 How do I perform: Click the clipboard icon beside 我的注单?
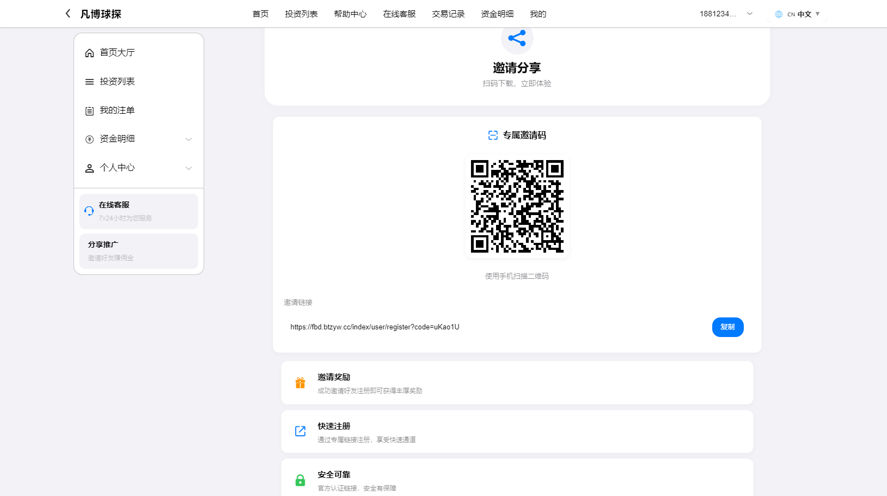click(89, 111)
